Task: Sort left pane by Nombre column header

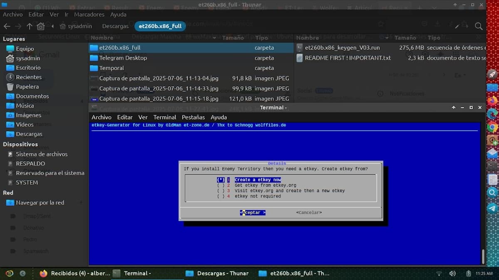Action: point(154,38)
